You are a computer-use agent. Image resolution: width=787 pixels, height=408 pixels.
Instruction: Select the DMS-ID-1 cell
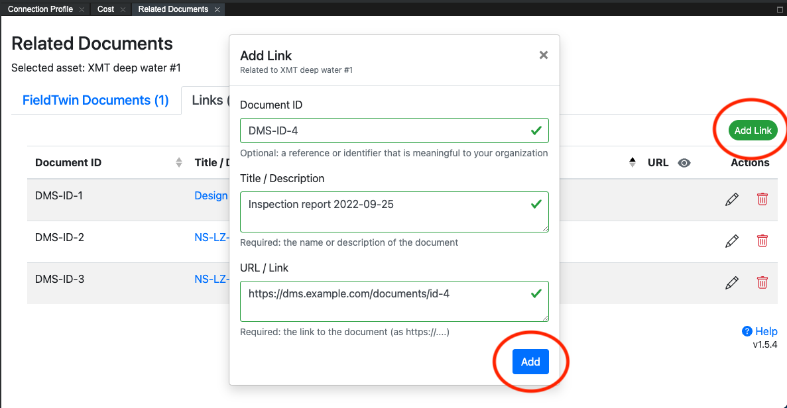(59, 195)
